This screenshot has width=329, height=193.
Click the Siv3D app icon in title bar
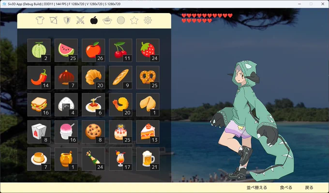pyautogui.click(x=4, y=4)
